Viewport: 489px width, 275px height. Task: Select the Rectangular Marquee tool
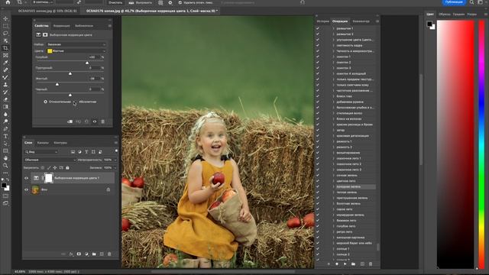point(5,26)
